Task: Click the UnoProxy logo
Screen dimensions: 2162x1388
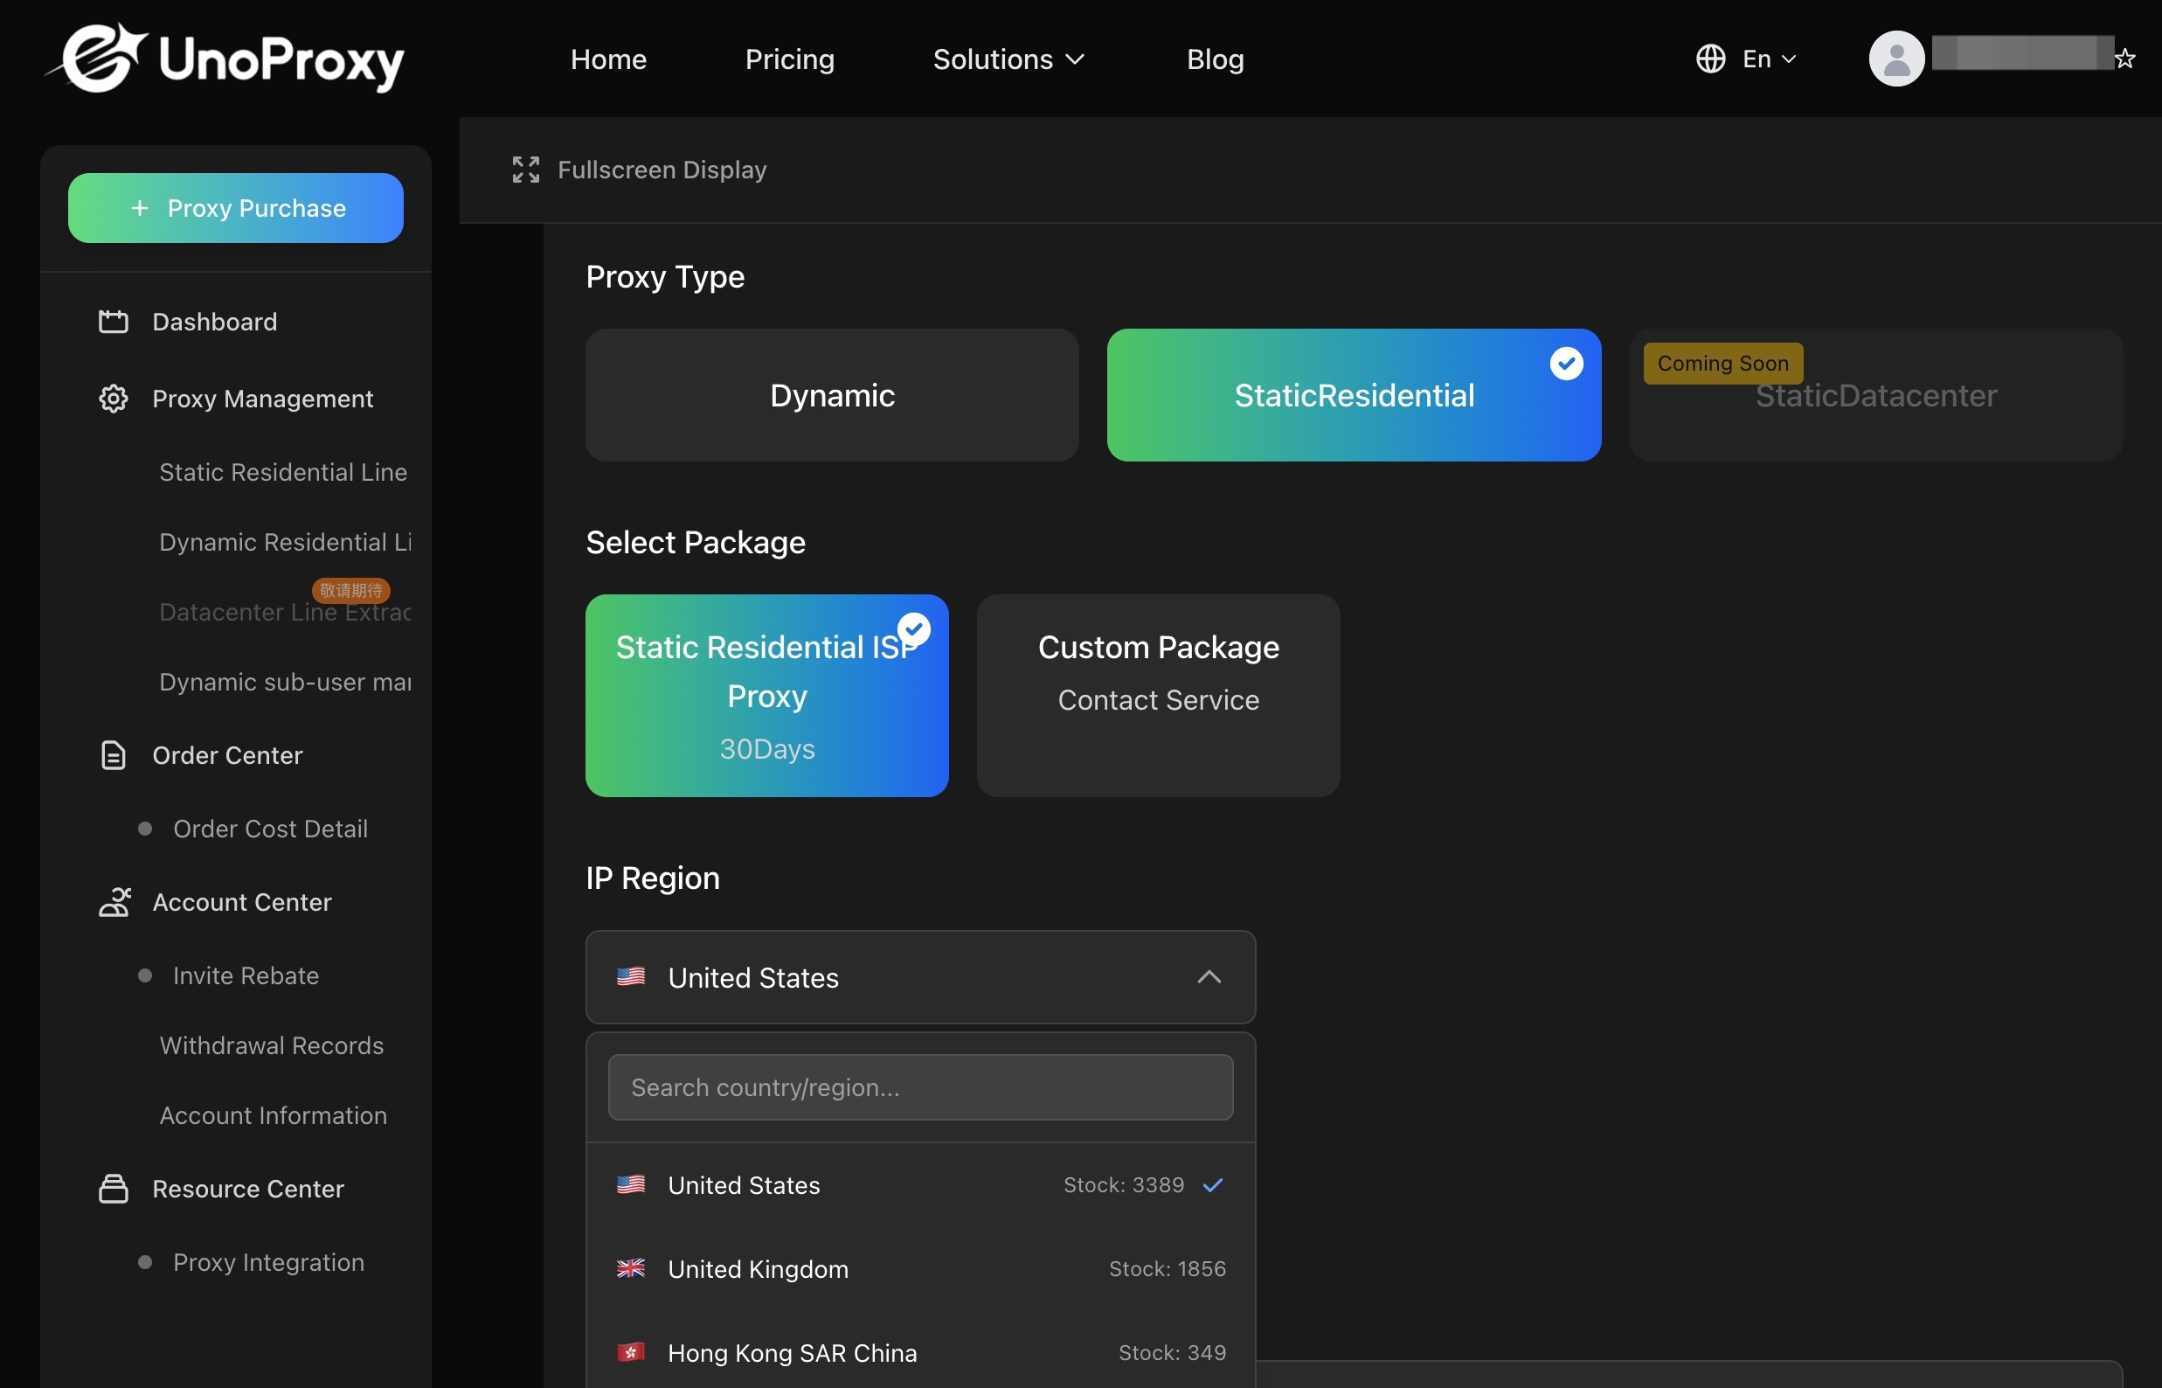Action: click(x=224, y=57)
